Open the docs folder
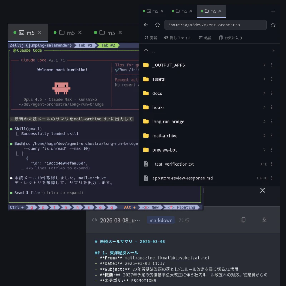This screenshot has width=286, height=286. coord(209,93)
